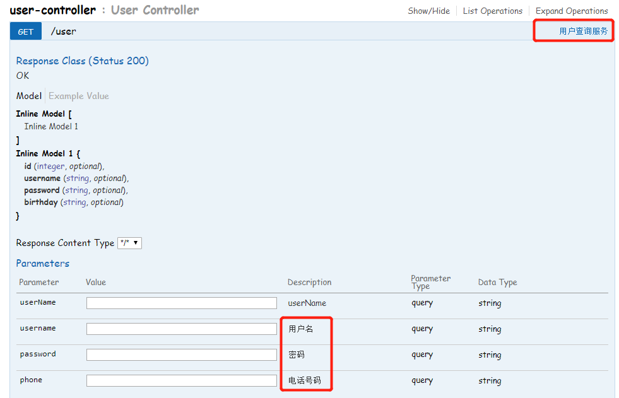
Task: Select the 'Inline Model 1 {' text
Action: (x=48, y=153)
